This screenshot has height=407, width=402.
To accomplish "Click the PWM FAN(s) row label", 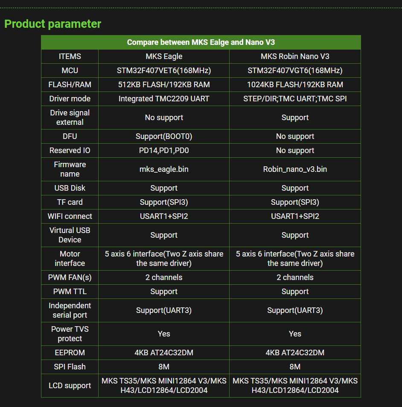I will pos(70,277).
